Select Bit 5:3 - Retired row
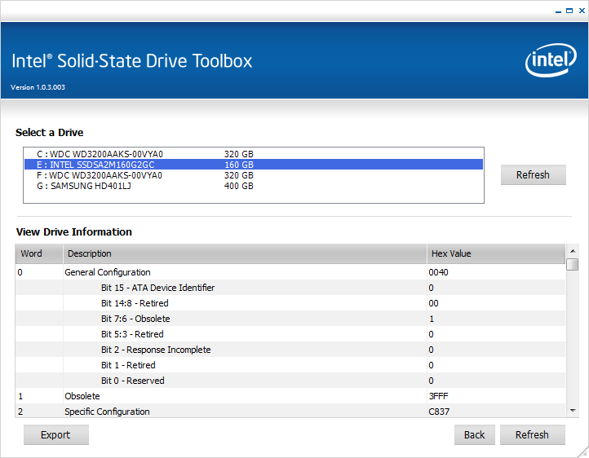The width and height of the screenshot is (589, 458). pyautogui.click(x=290, y=334)
